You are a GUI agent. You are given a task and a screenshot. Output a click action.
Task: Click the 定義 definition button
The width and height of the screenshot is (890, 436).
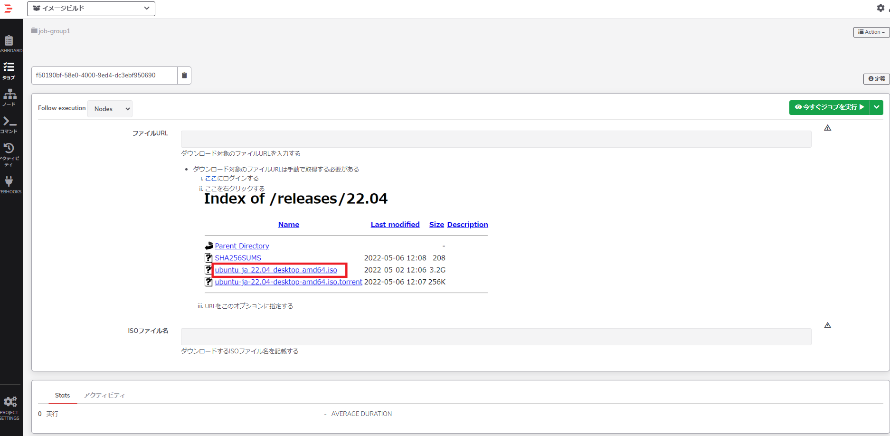(x=877, y=79)
